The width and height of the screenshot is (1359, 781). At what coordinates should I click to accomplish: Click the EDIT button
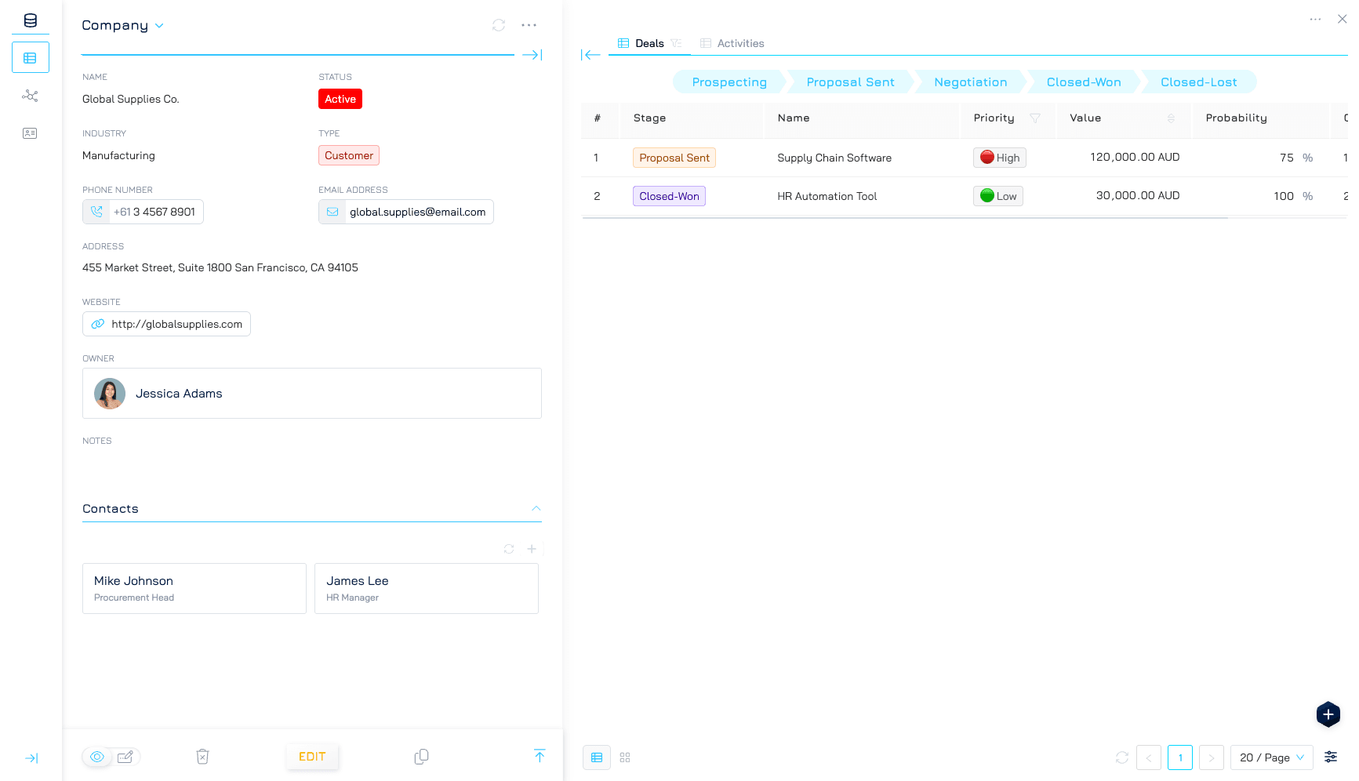312,757
